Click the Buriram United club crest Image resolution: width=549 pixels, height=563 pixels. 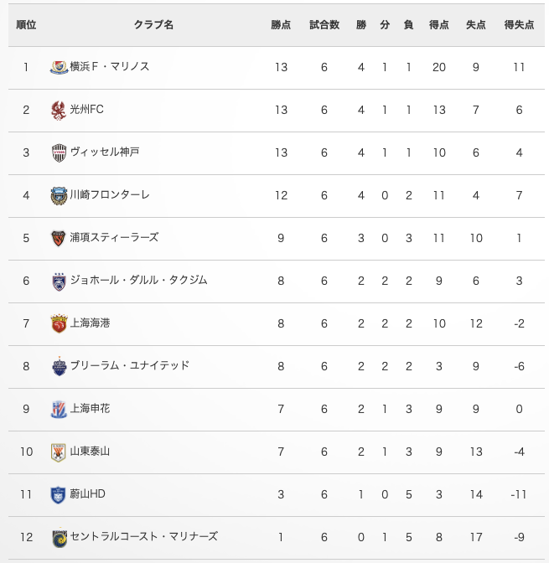(x=59, y=366)
